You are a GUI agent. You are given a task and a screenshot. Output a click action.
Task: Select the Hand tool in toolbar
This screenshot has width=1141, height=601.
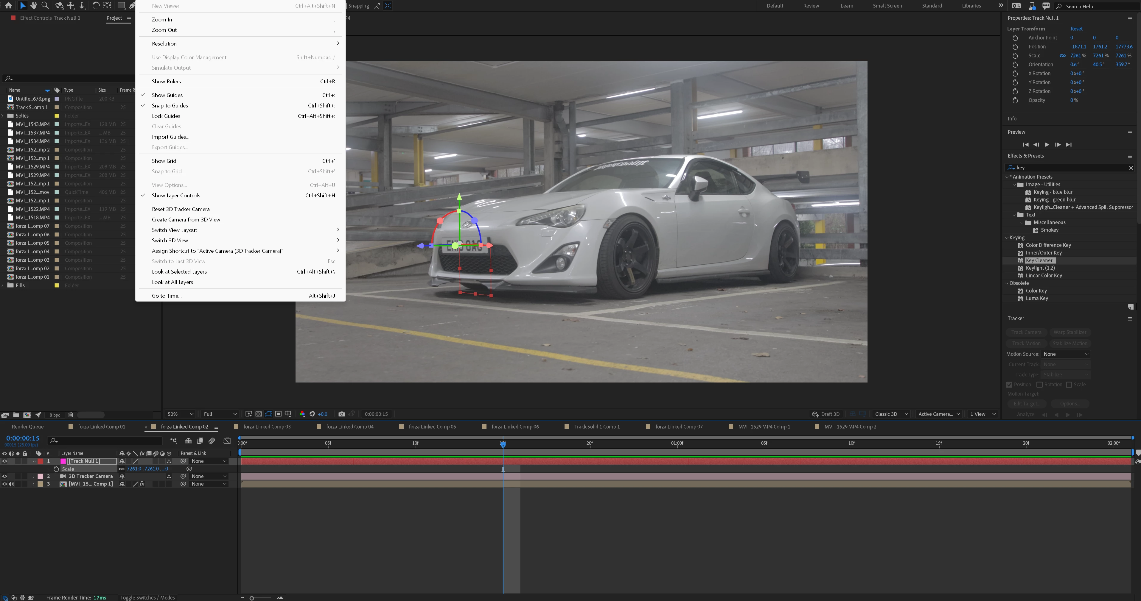[x=34, y=6]
